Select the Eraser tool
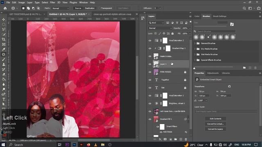Image resolution: width=262 pixels, height=147 pixels. coord(4,74)
